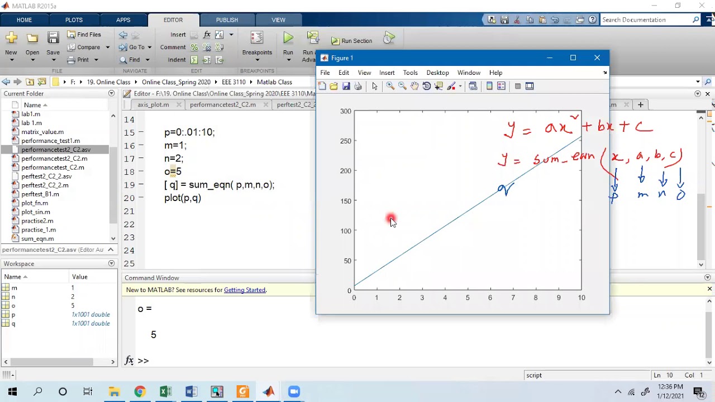Select the Pan hand tool
715x402 pixels.
click(414, 86)
